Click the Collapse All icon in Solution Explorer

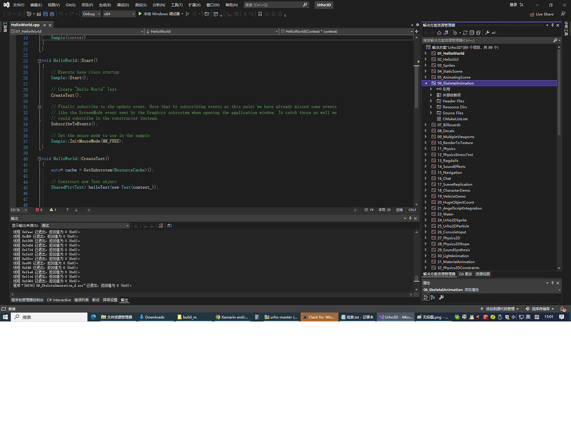[472, 33]
